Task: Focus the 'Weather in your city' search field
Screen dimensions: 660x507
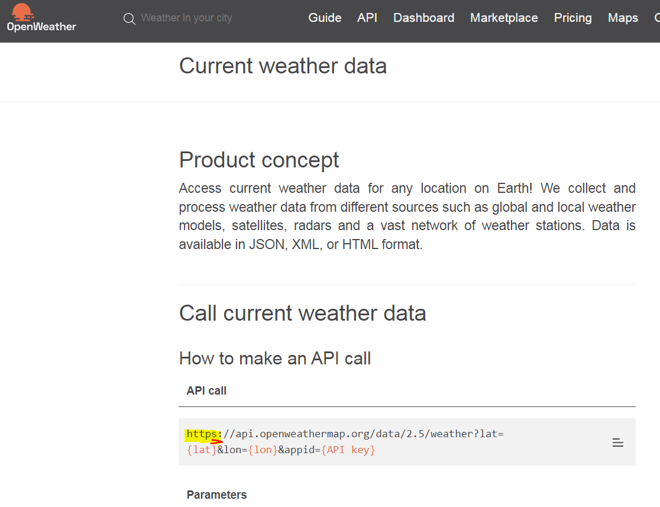Action: pyautogui.click(x=186, y=18)
